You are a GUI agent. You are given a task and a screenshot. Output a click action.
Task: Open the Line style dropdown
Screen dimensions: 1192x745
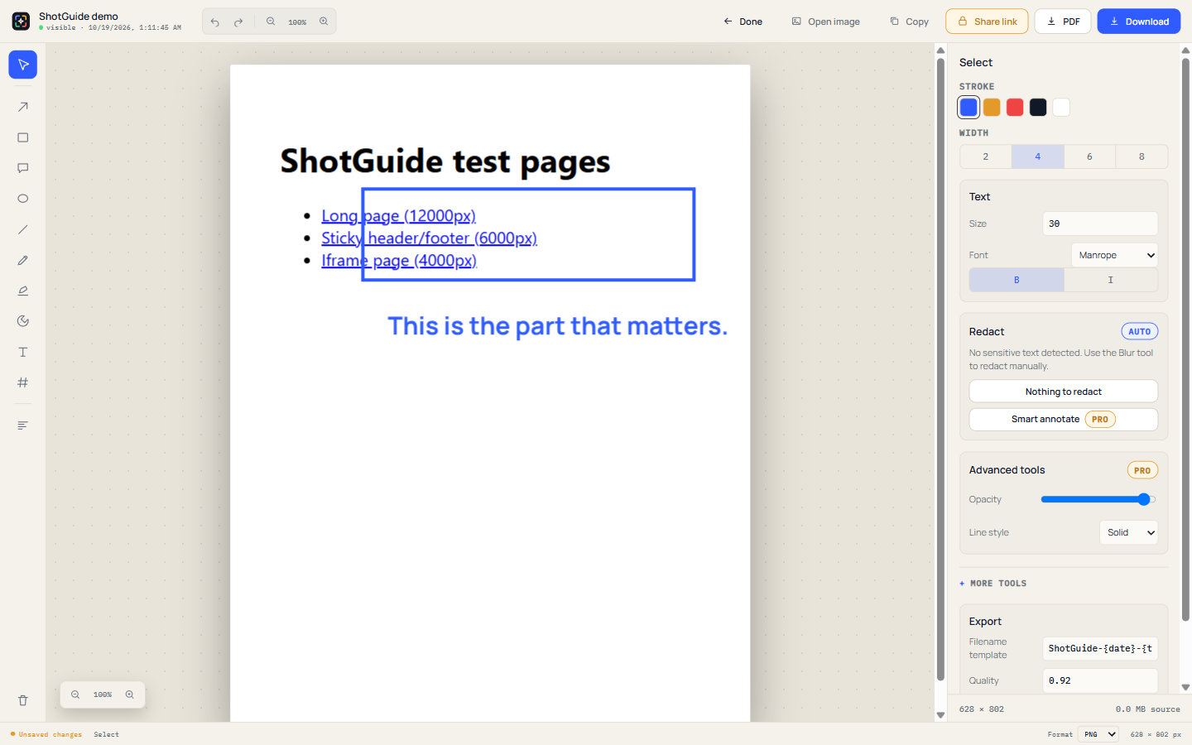pyautogui.click(x=1128, y=532)
